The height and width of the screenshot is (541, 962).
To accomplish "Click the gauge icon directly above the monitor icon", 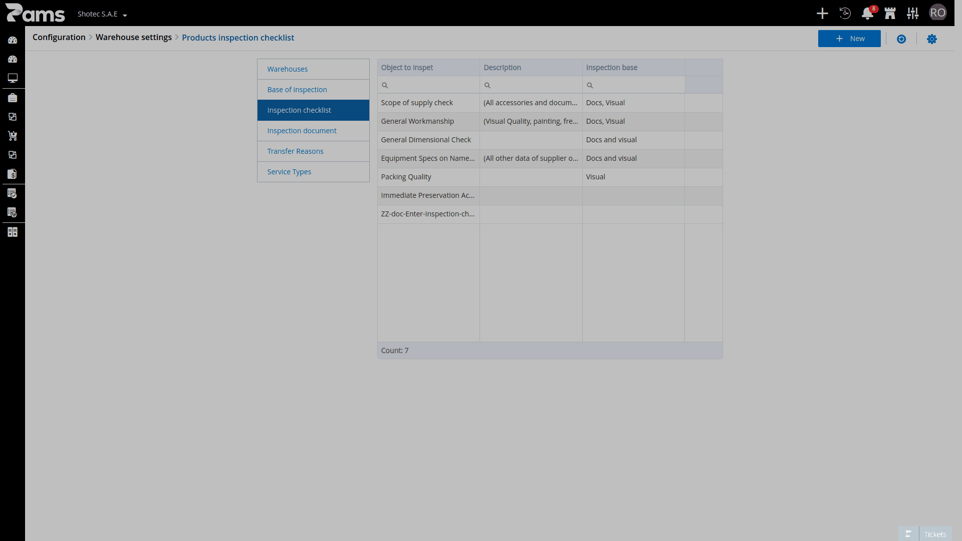I will click(x=13, y=59).
